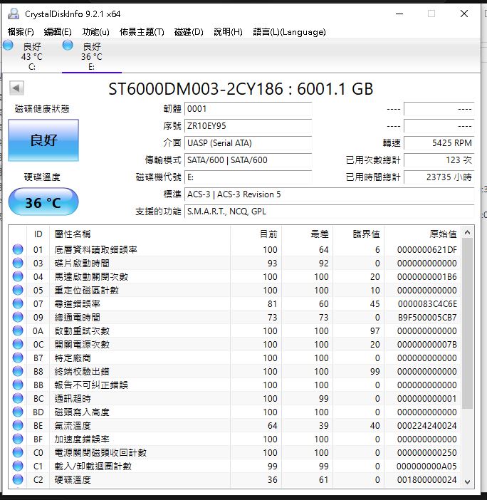Click the status icon for row 09

[18, 317]
